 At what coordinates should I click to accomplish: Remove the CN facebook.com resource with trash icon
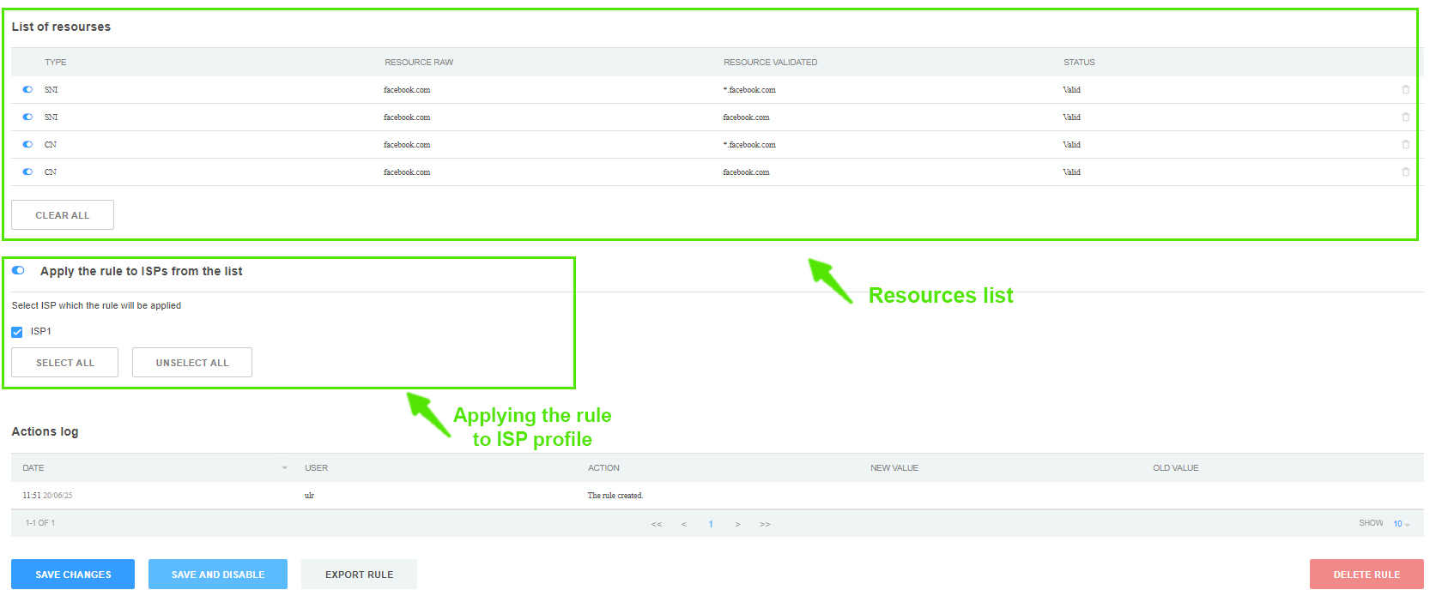[x=1405, y=172]
